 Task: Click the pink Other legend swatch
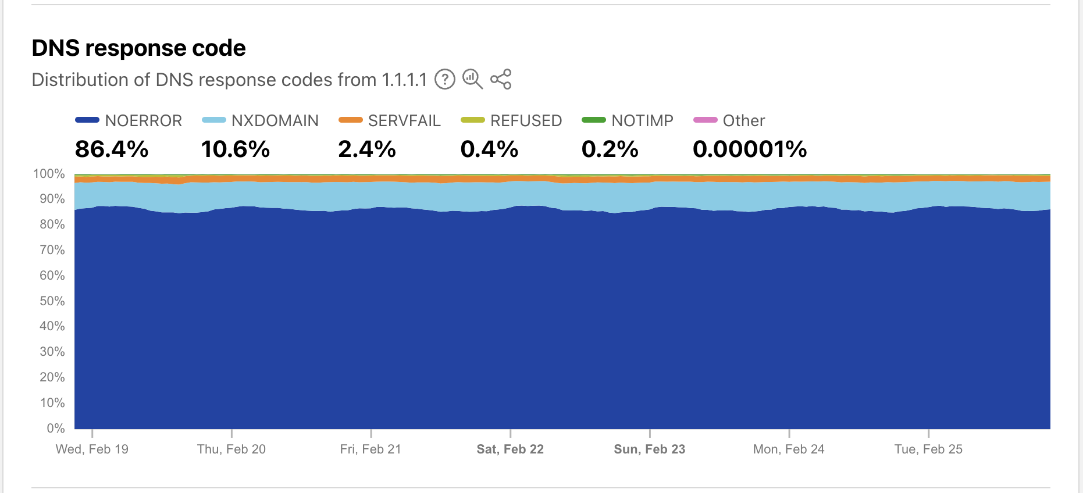click(x=705, y=120)
